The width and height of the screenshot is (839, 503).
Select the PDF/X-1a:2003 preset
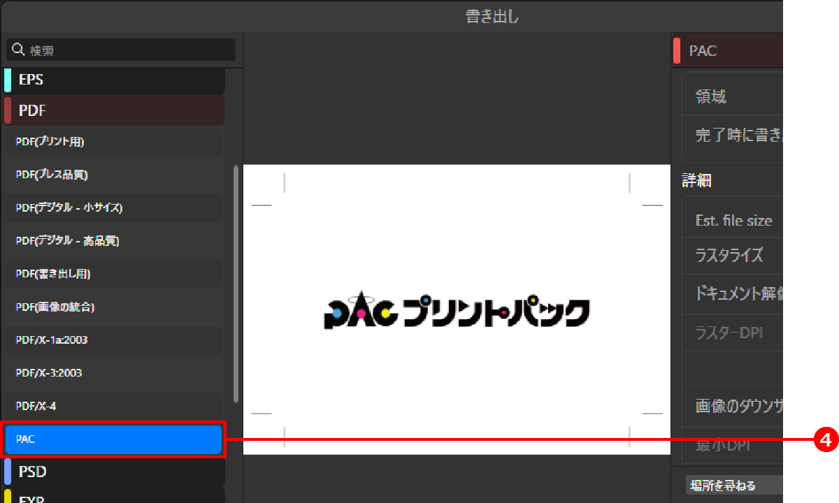pyautogui.click(x=113, y=340)
